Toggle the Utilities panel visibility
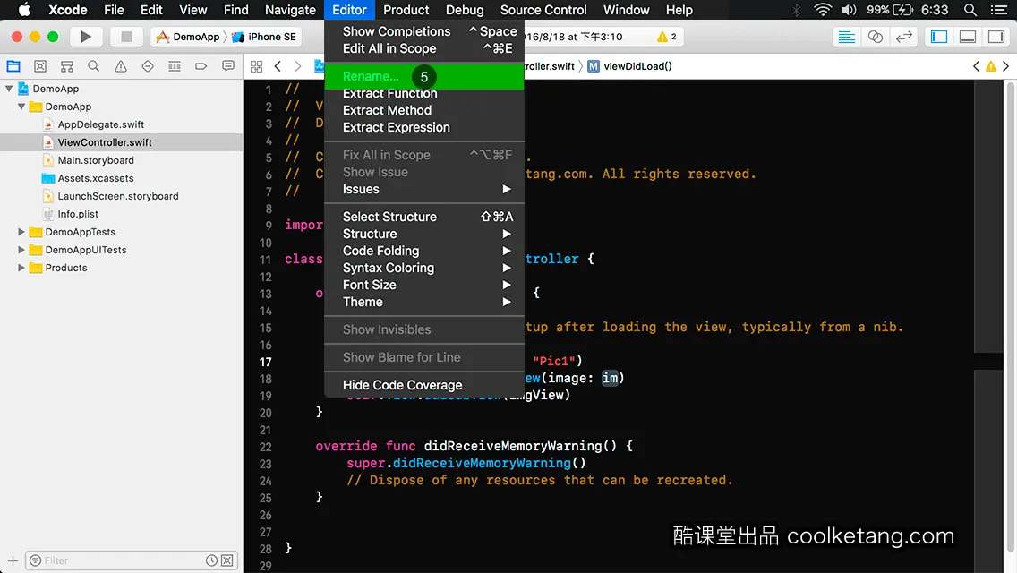 (996, 37)
